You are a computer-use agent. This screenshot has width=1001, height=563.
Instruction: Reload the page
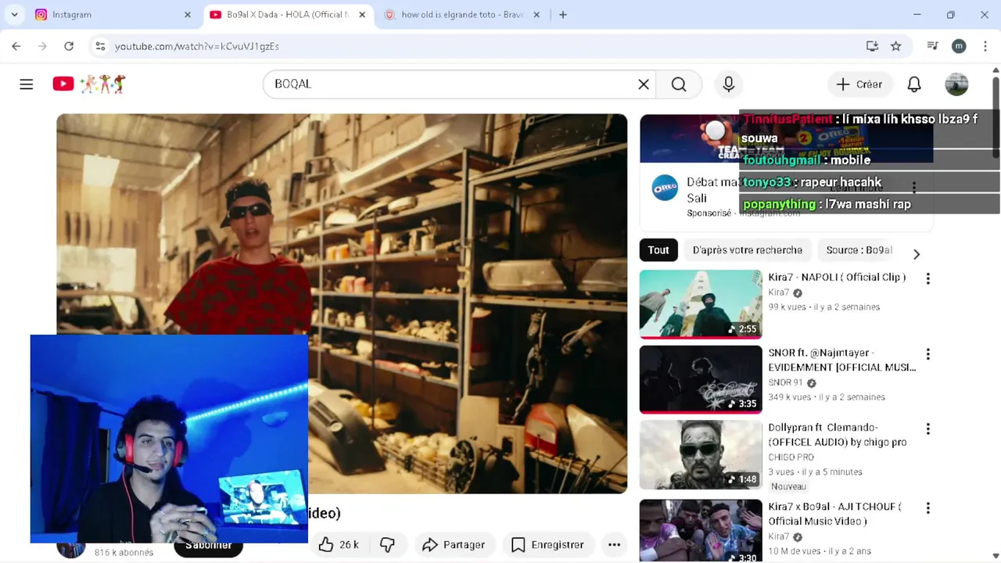coord(69,46)
